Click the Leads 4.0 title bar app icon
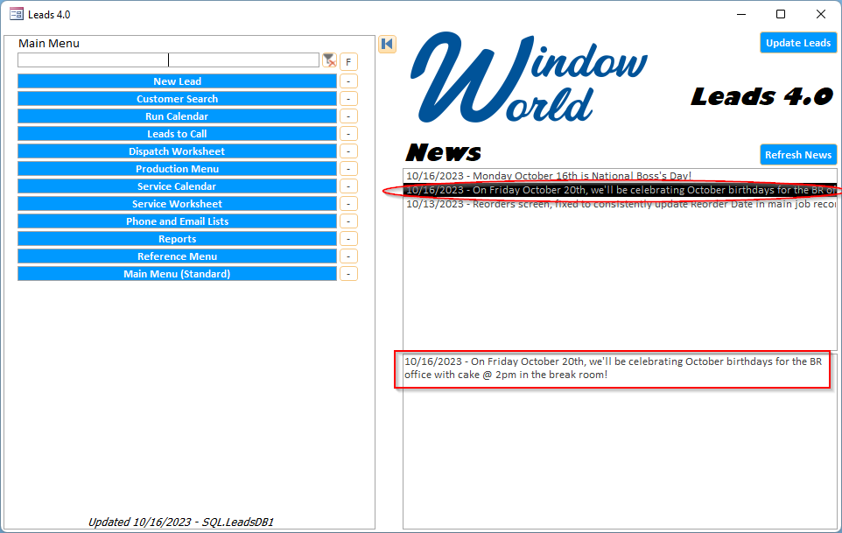Viewport: 842px width, 533px height. coord(17,14)
